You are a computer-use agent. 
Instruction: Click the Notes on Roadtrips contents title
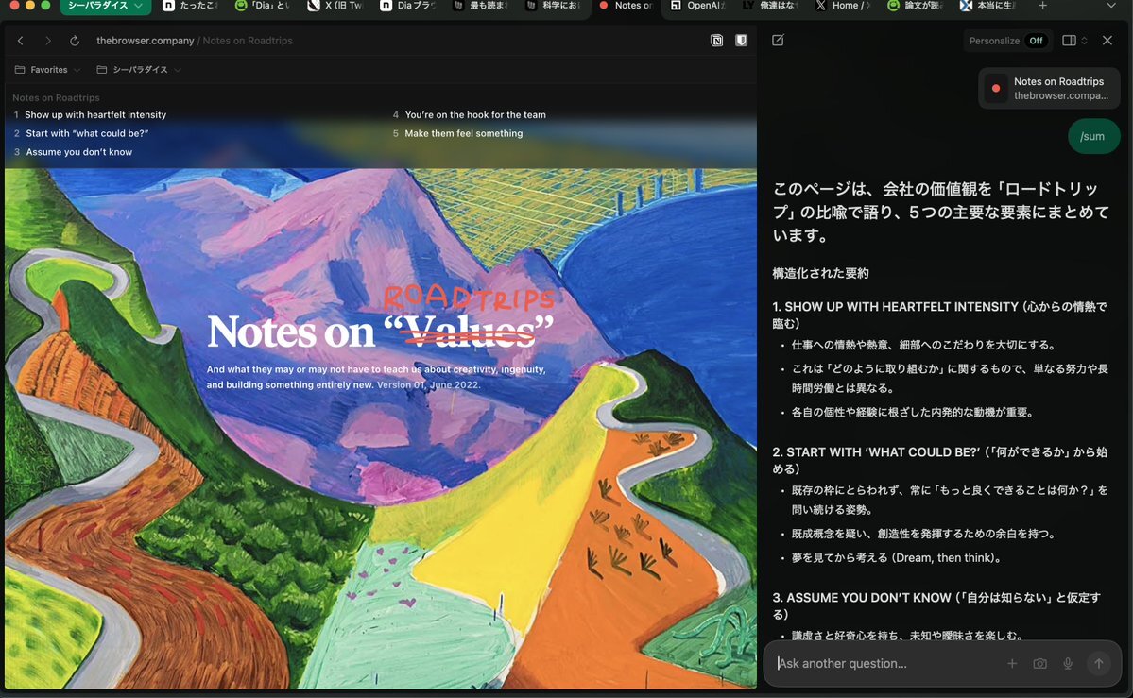click(x=56, y=97)
